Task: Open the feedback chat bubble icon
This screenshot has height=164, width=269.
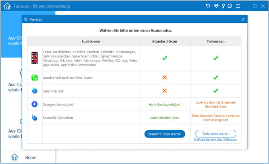Action: coord(230,6)
